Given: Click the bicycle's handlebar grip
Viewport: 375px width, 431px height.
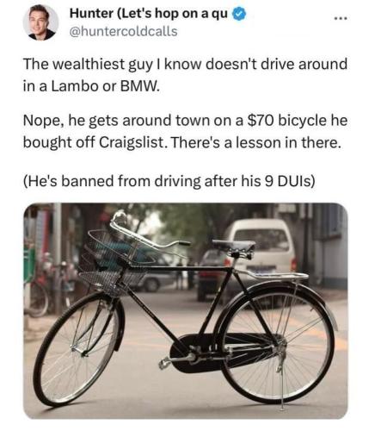Looking at the screenshot, I should (184, 243).
